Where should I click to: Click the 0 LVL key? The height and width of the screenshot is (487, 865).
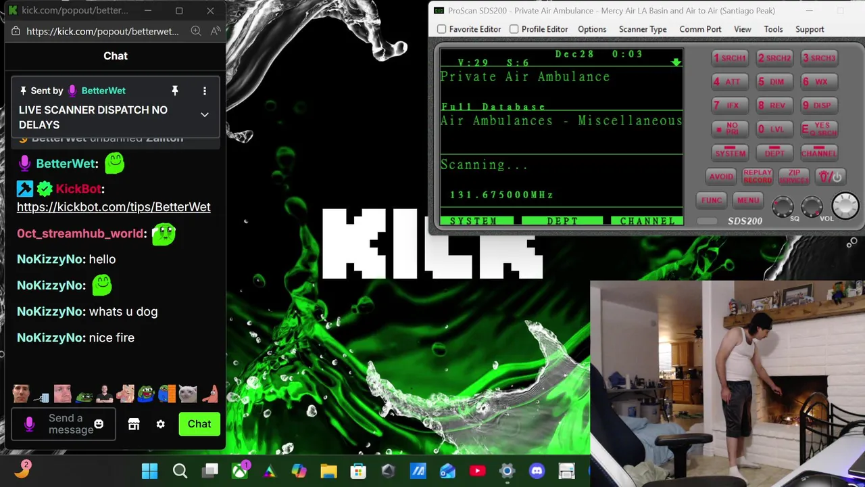(x=774, y=129)
